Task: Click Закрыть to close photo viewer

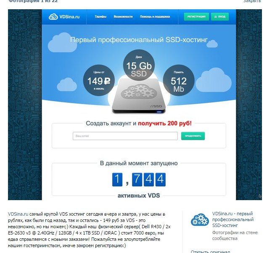Action: [x=252, y=1]
